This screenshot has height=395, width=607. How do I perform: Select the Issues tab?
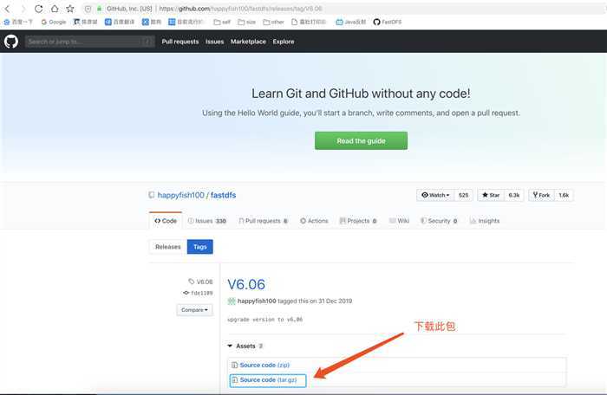click(206, 221)
